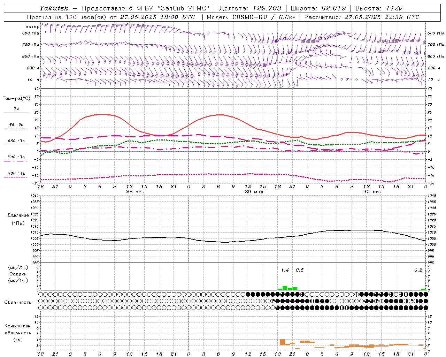Screen dimensions: 446x357
Task: Click the 0.2 precipitation amount value
Action: (418, 270)
